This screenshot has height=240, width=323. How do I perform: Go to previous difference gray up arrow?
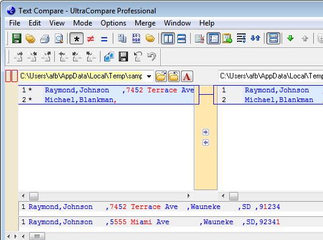(x=305, y=38)
